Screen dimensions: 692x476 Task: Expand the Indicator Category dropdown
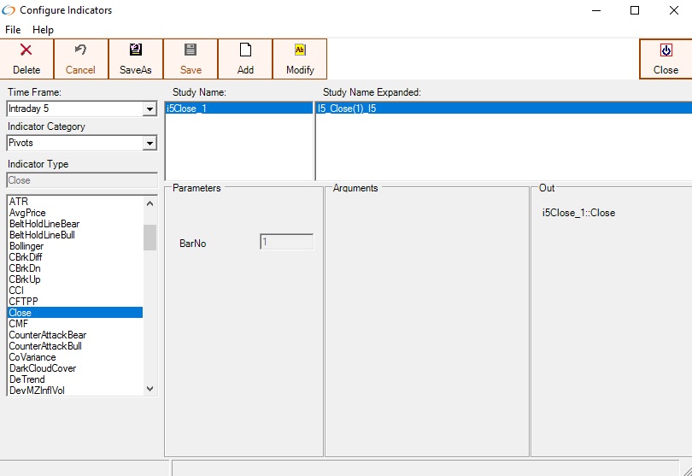click(x=150, y=144)
